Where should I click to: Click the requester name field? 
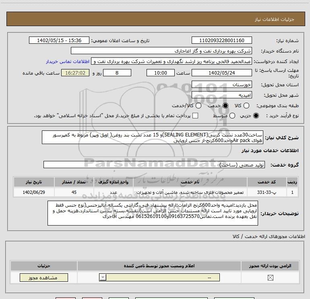pyautogui.click(x=172, y=61)
